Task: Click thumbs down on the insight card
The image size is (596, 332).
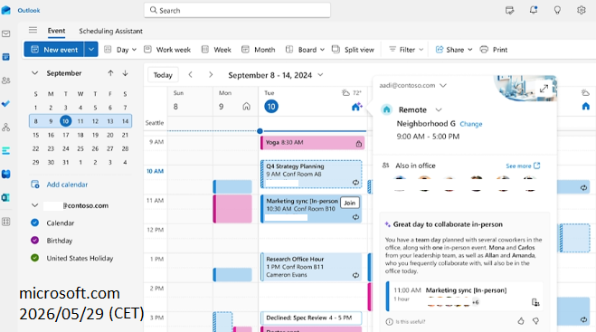Action: click(536, 321)
